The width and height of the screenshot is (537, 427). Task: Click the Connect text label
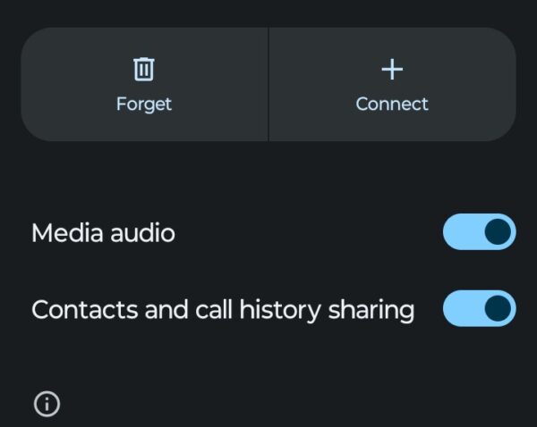point(392,104)
